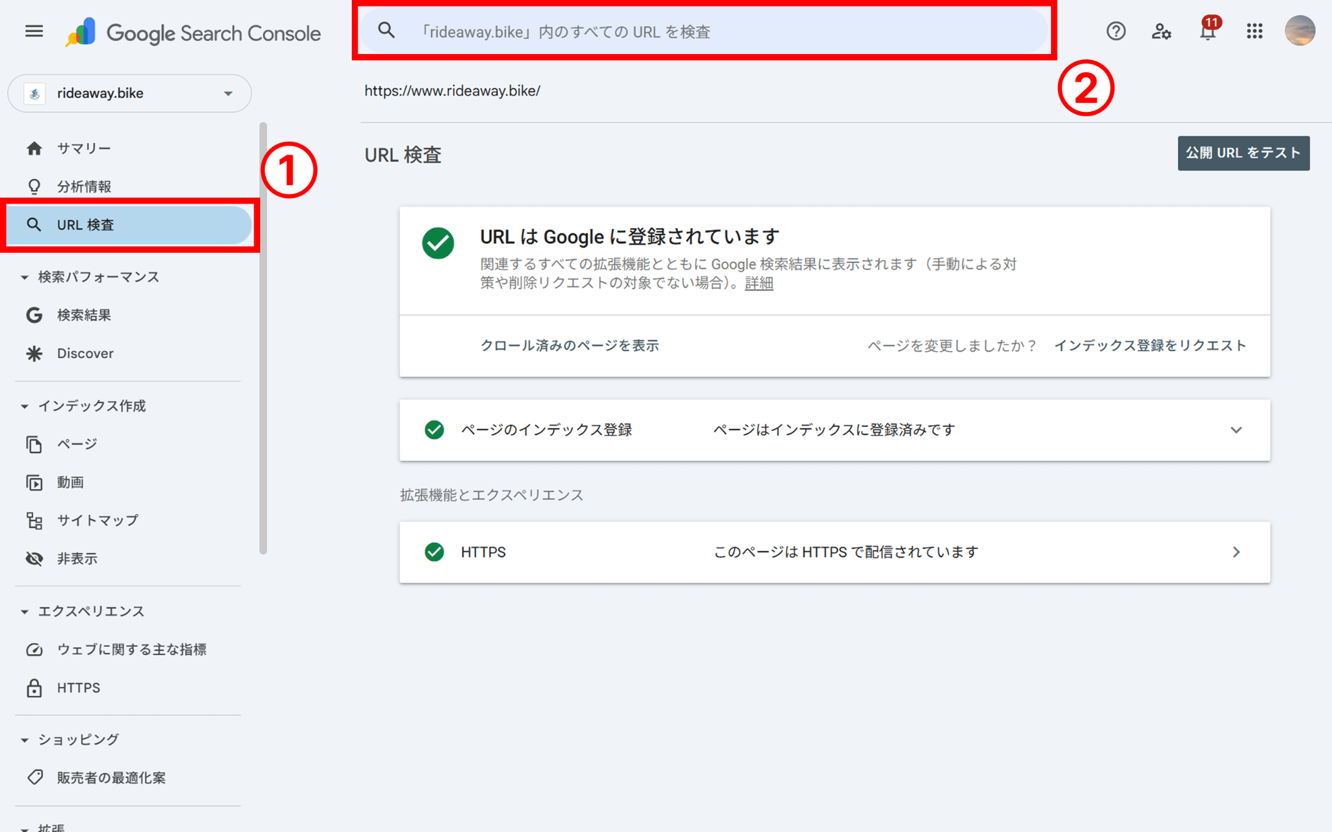Click the Google Search Console logo
Viewport: 1332px width, 832px height.
pos(192,32)
